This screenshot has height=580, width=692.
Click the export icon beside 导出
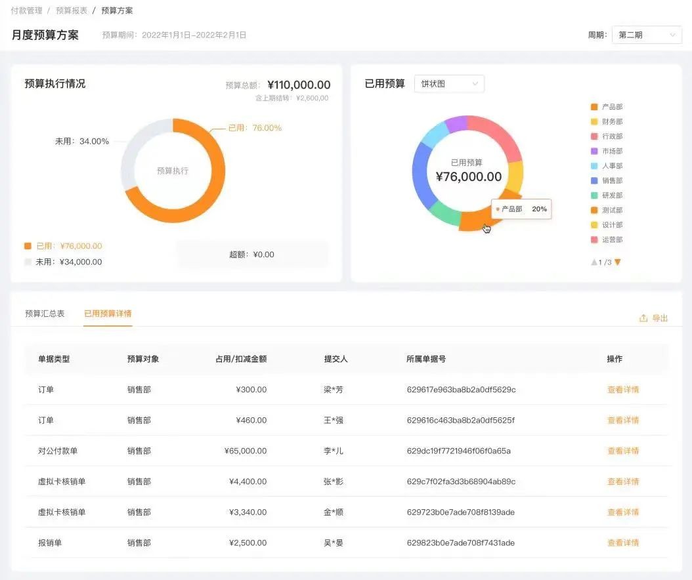pos(643,318)
